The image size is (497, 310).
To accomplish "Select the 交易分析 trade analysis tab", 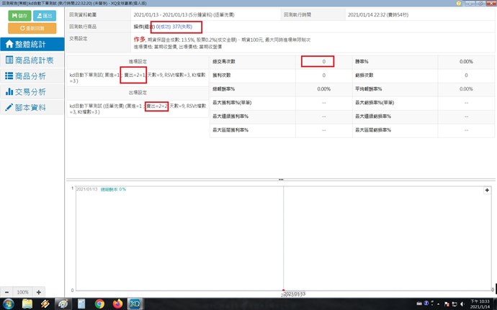I will point(32,91).
